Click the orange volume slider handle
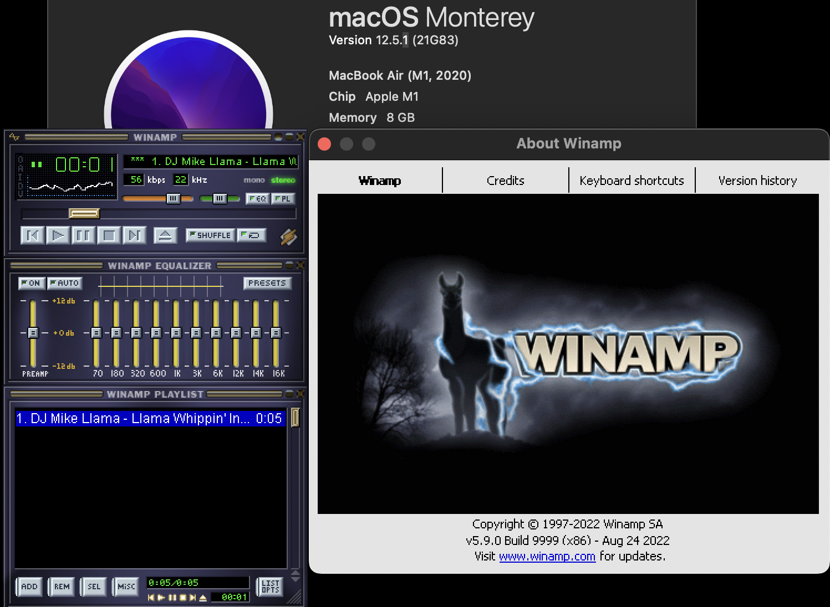 coord(174,198)
